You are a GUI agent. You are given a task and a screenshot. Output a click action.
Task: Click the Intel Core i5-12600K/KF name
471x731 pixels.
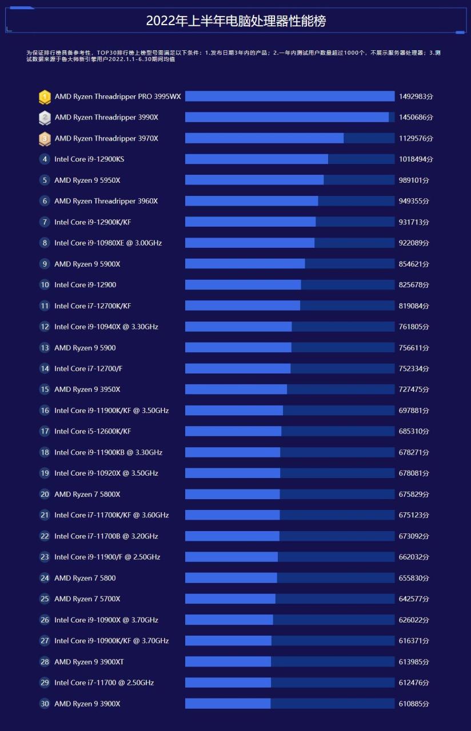[x=93, y=431]
